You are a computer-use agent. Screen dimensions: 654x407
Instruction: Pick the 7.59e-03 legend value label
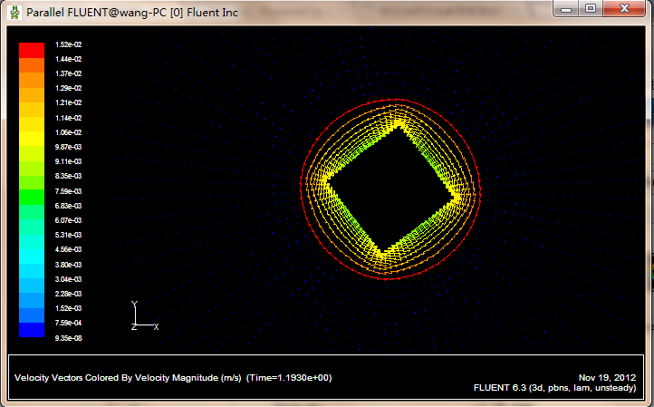coord(70,190)
